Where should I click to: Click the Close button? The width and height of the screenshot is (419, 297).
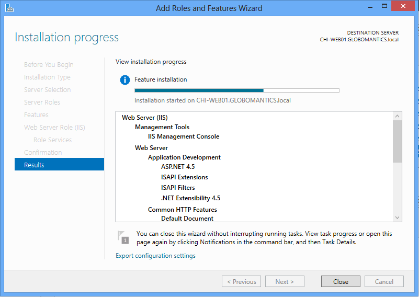[341, 281]
